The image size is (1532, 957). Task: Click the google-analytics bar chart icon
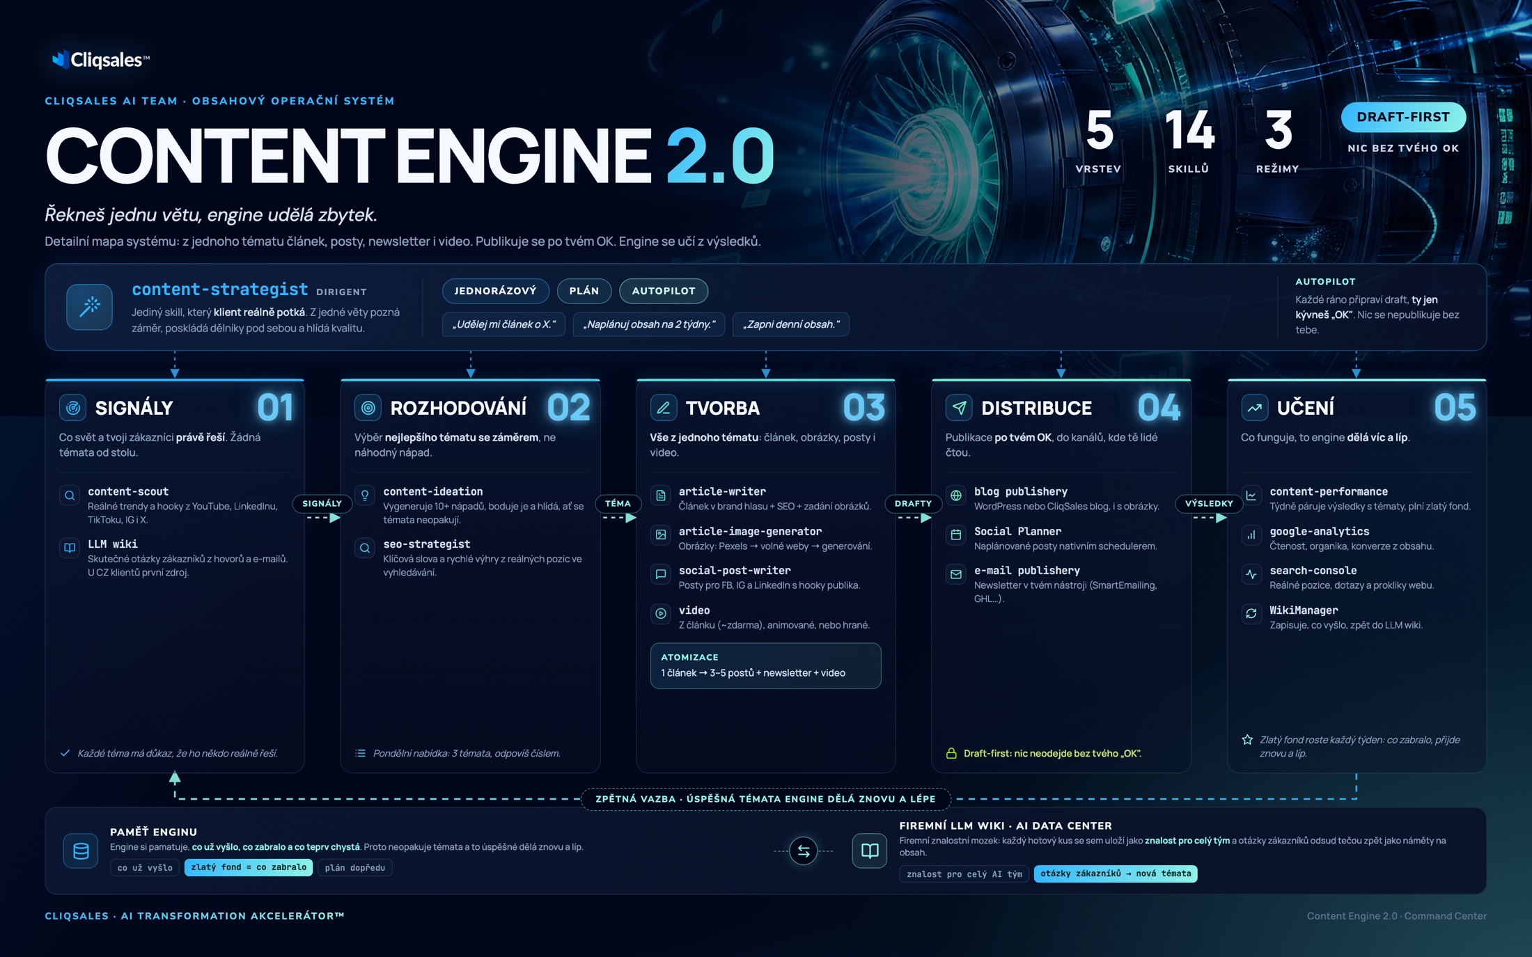[x=1251, y=535]
